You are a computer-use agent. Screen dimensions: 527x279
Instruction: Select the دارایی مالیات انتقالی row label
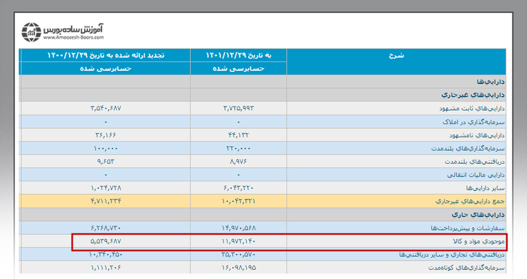[x=475, y=175]
